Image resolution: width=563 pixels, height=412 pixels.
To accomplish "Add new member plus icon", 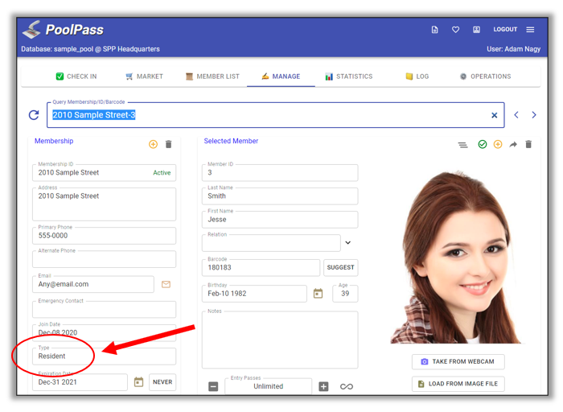I will 498,144.
